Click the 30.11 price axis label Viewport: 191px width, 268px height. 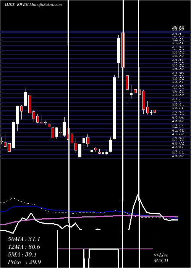point(178,108)
